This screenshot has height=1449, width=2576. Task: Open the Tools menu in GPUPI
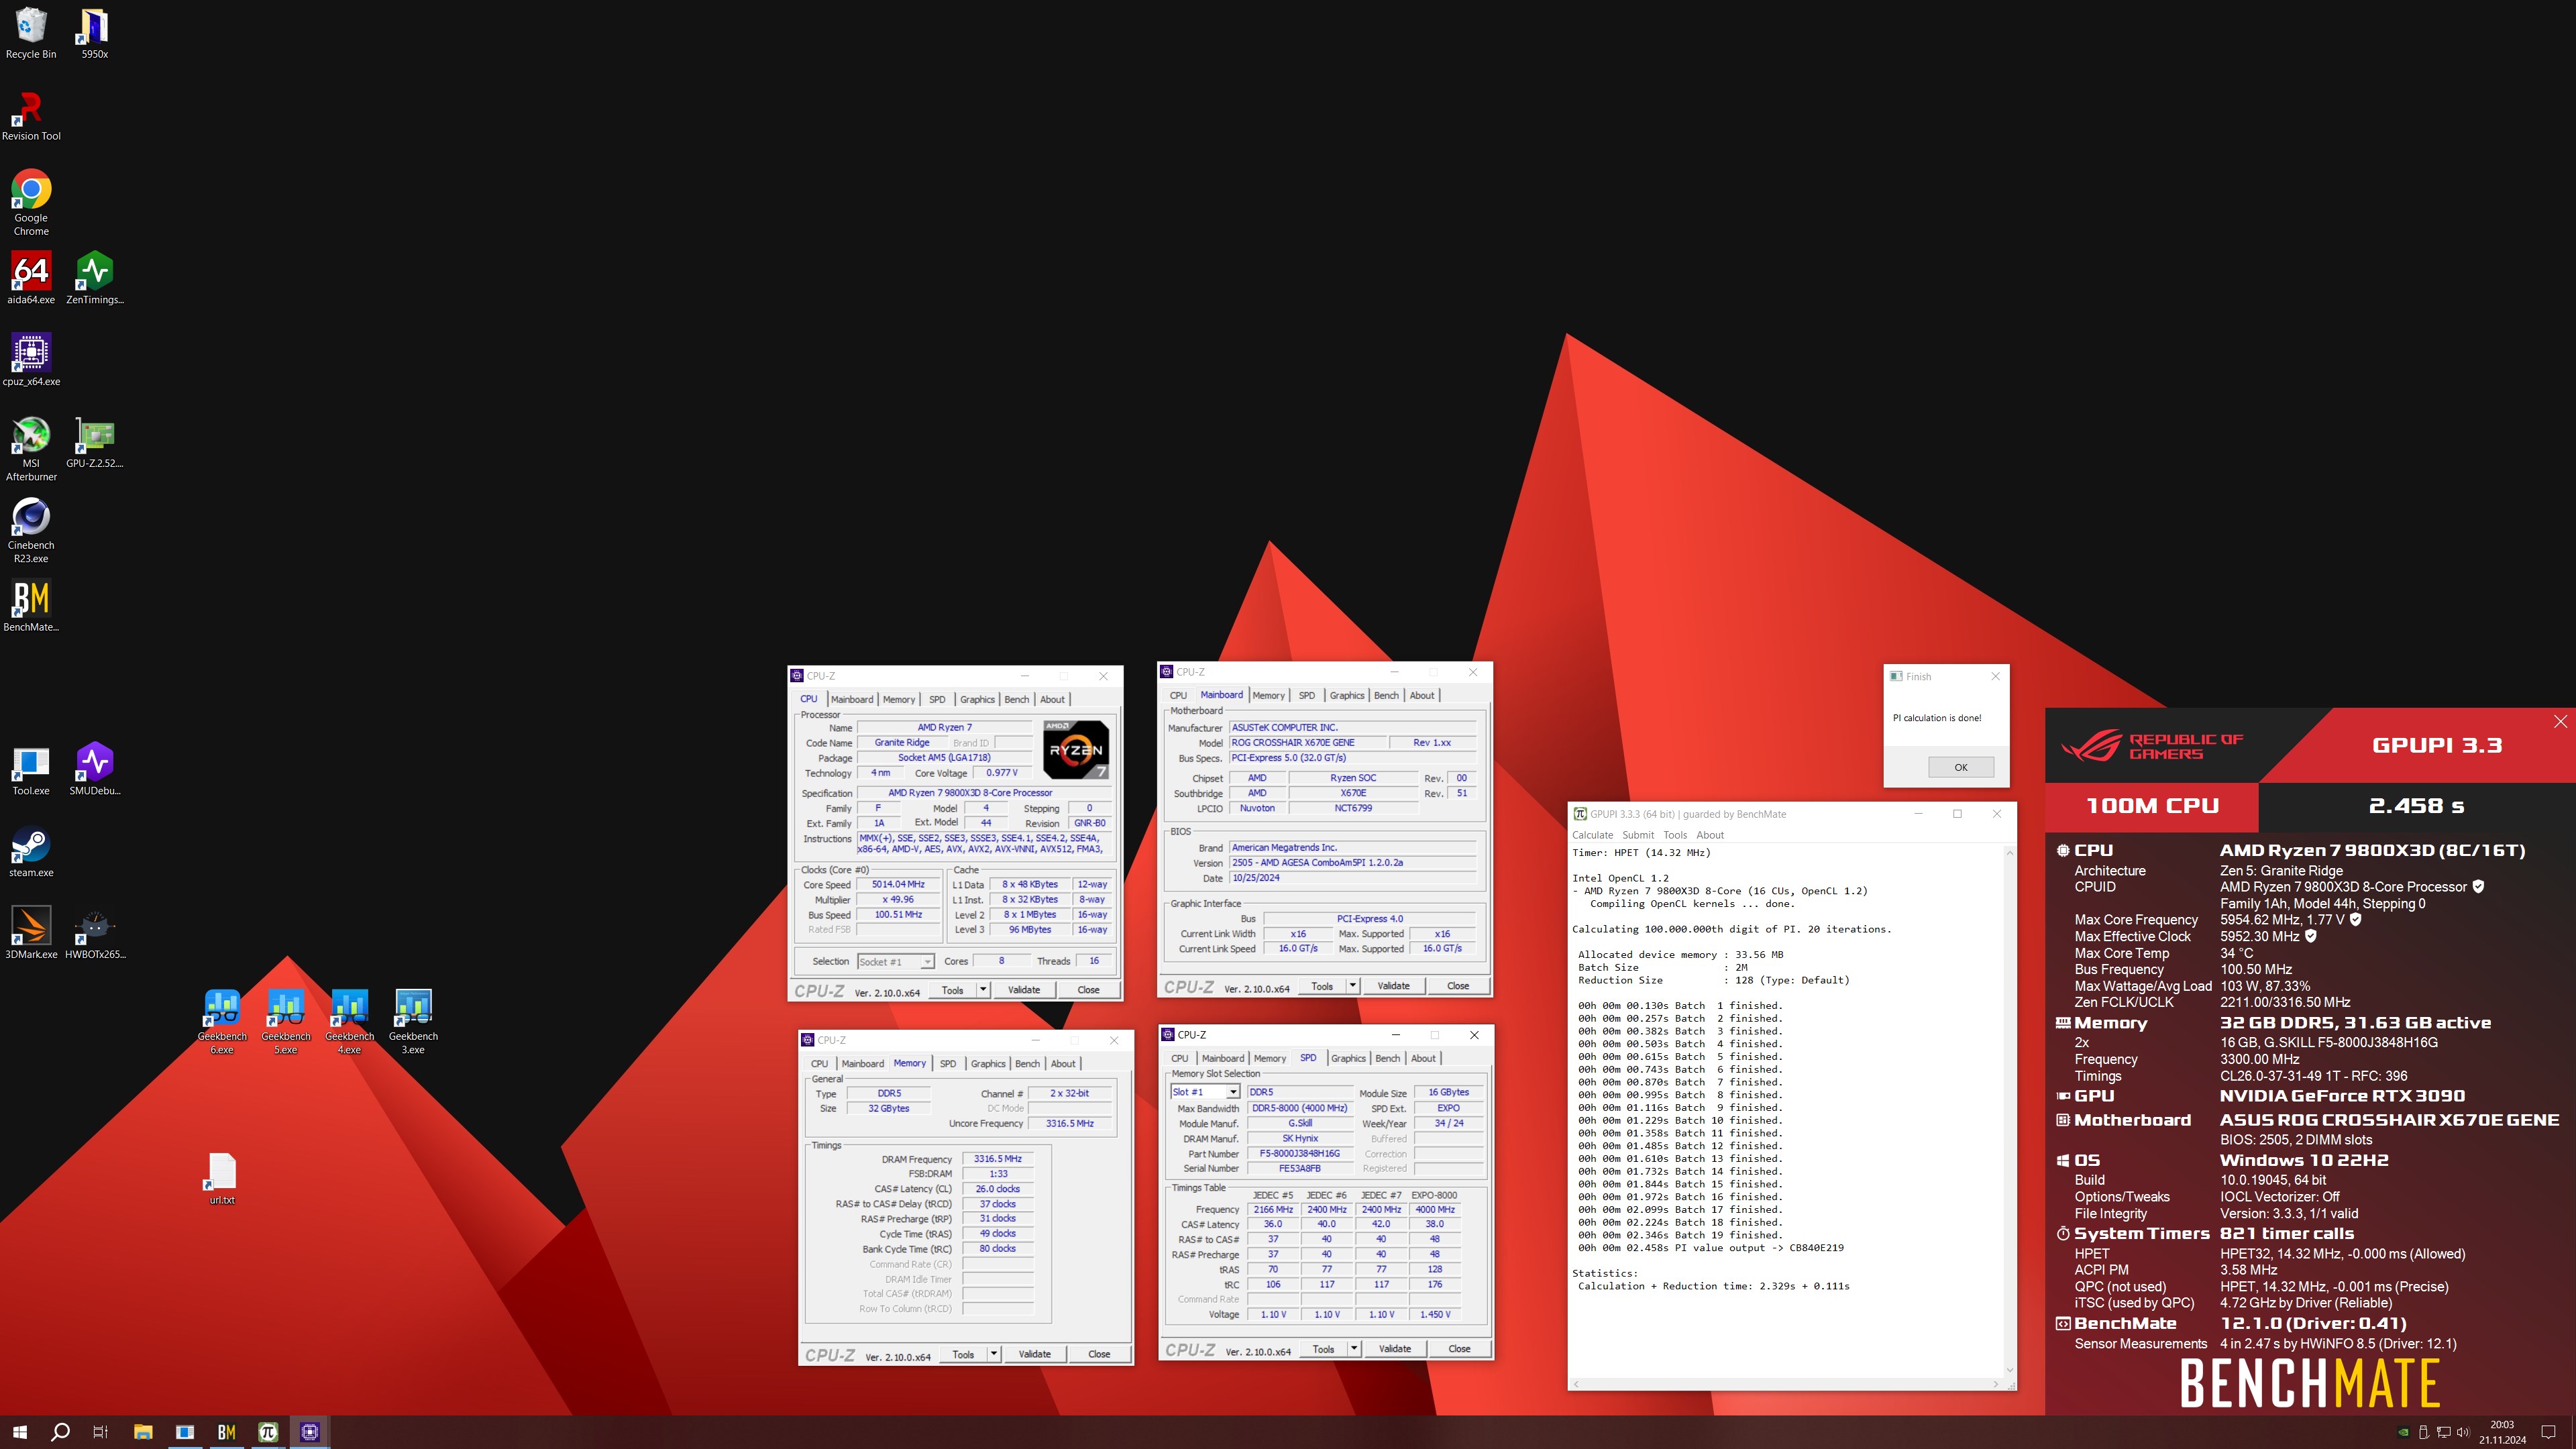click(1675, 835)
